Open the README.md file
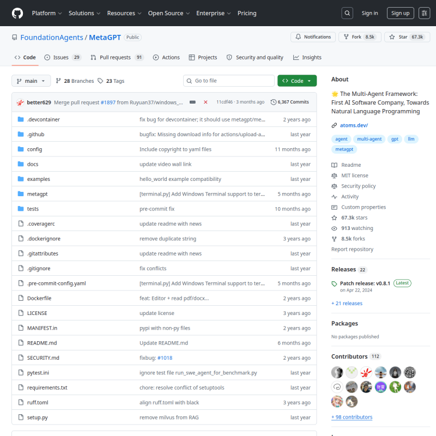 pyautogui.click(x=42, y=343)
